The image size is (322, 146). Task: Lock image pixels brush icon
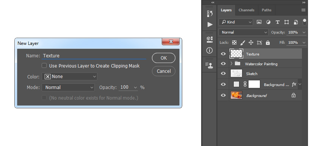(242, 43)
